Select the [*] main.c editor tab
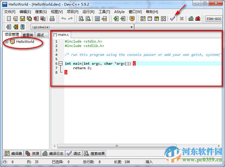Viewport: 225px width, 167px height. 61,35
